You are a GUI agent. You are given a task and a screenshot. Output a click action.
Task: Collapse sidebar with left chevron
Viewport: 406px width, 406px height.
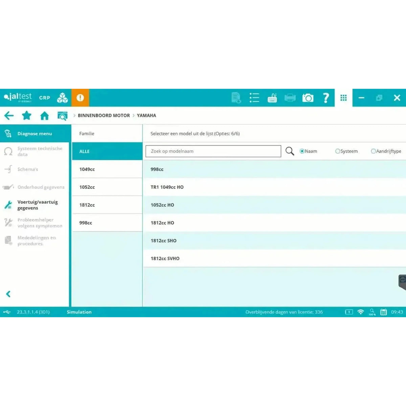coord(8,294)
